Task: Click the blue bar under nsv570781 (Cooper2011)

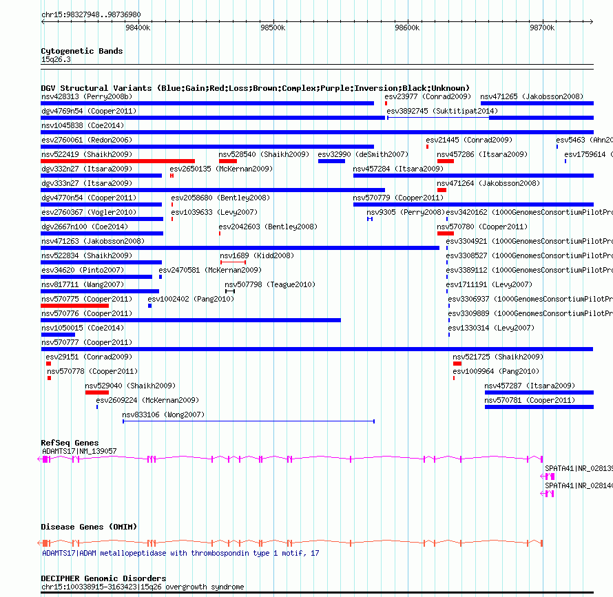Action: tap(539, 407)
